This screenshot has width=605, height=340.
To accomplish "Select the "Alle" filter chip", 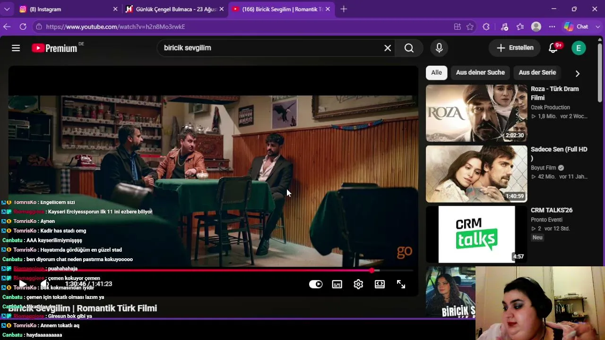I will click(x=437, y=72).
